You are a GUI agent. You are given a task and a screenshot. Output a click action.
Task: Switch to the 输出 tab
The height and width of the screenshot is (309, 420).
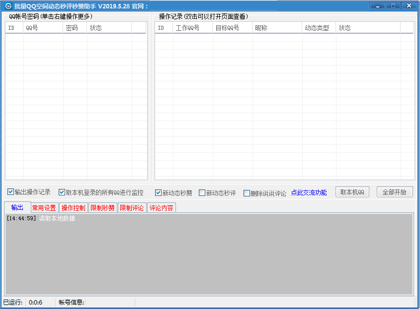(17, 207)
